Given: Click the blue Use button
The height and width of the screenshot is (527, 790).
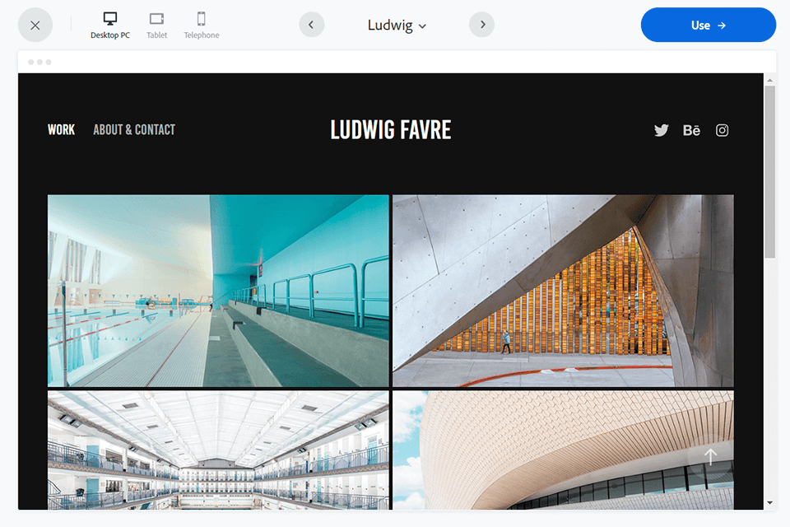Looking at the screenshot, I should click(708, 26).
